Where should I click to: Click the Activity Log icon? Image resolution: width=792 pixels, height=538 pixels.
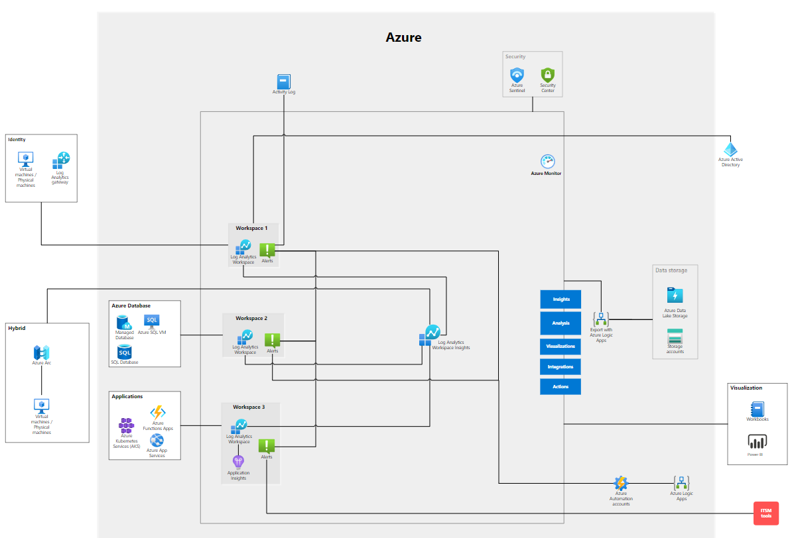coord(283,81)
